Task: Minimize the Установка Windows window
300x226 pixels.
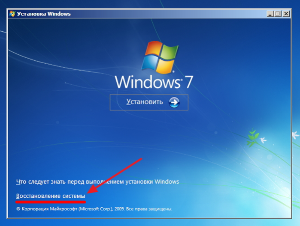Action: pyautogui.click(x=270, y=14)
